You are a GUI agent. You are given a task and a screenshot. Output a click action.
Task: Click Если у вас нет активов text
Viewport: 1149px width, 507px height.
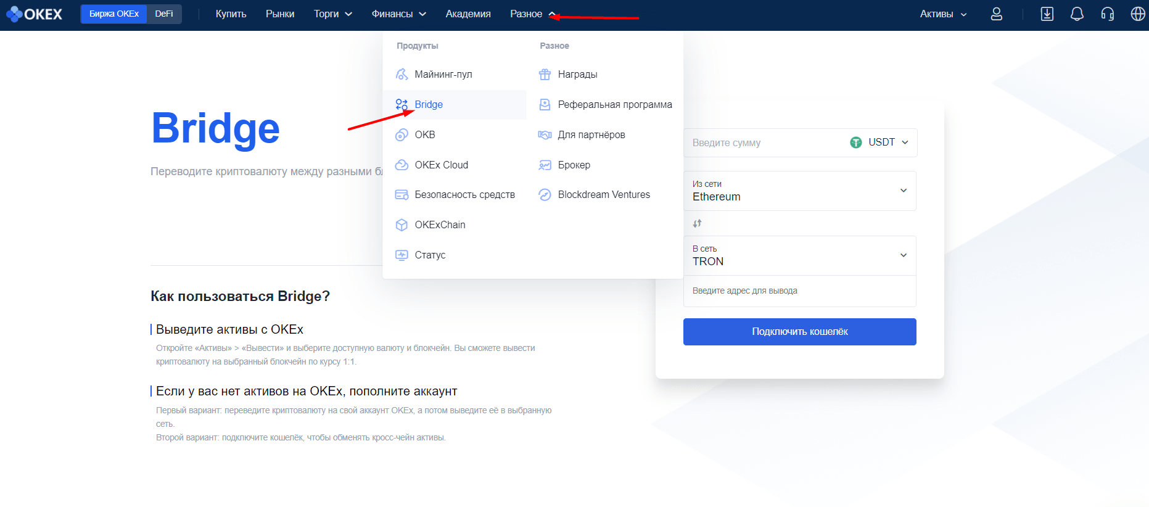pos(307,391)
